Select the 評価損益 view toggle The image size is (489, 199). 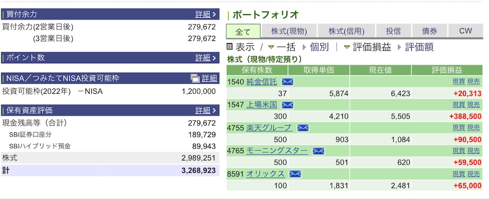(x=372, y=47)
